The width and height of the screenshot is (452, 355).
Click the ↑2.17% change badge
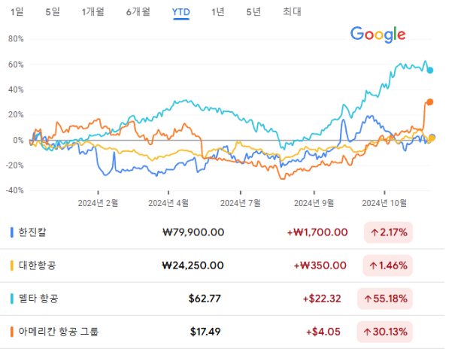pos(388,232)
